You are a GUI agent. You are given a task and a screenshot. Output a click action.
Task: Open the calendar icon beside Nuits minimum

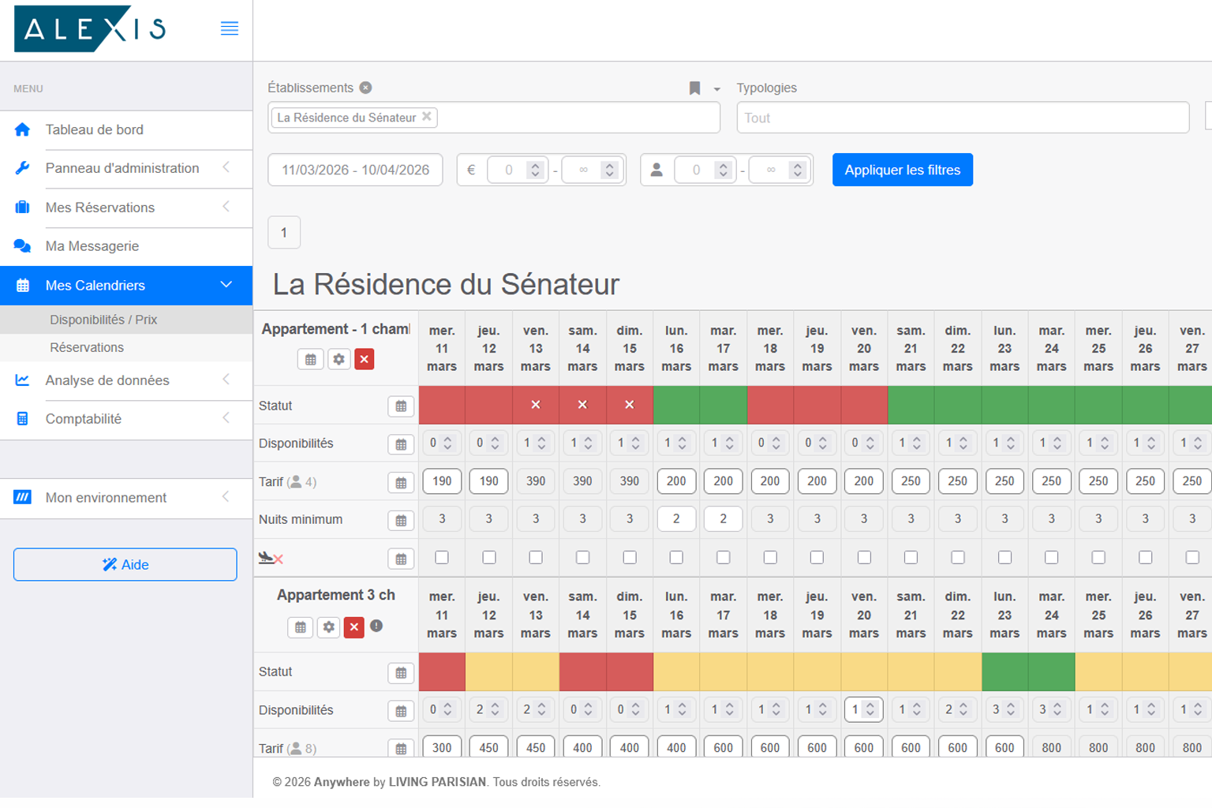pyautogui.click(x=401, y=520)
